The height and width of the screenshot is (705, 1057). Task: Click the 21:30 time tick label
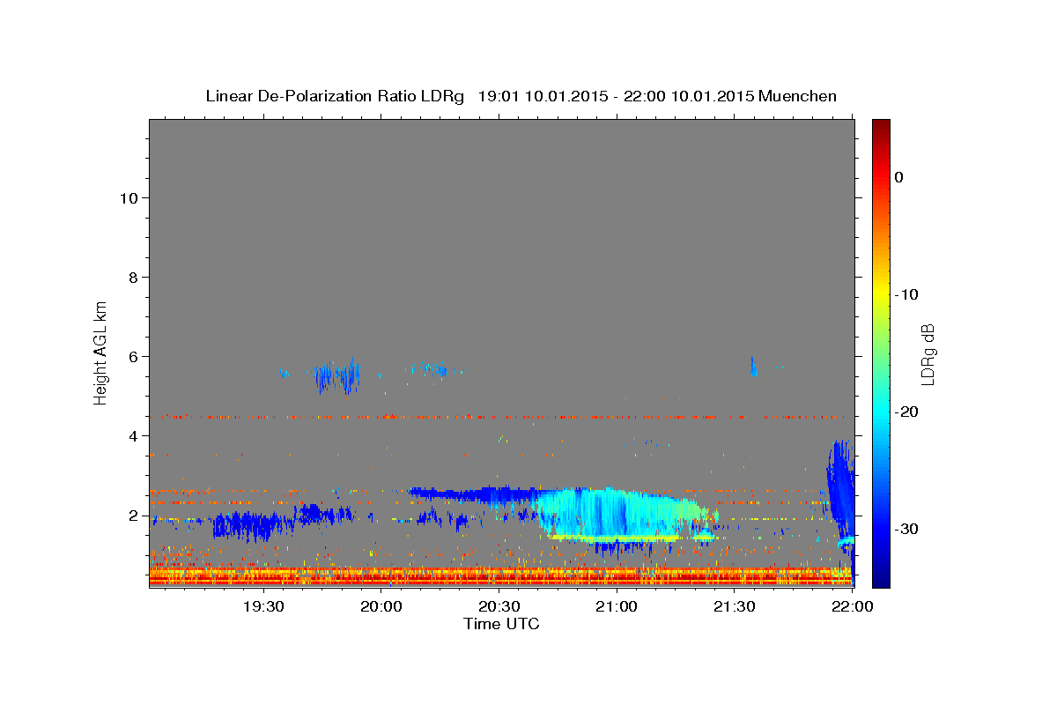coord(735,606)
